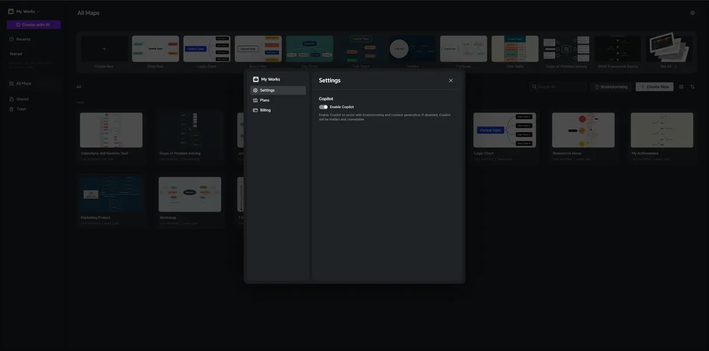Viewport: 709px width, 351px height.
Task: Choose the Mind Map template
Action: pos(155,52)
